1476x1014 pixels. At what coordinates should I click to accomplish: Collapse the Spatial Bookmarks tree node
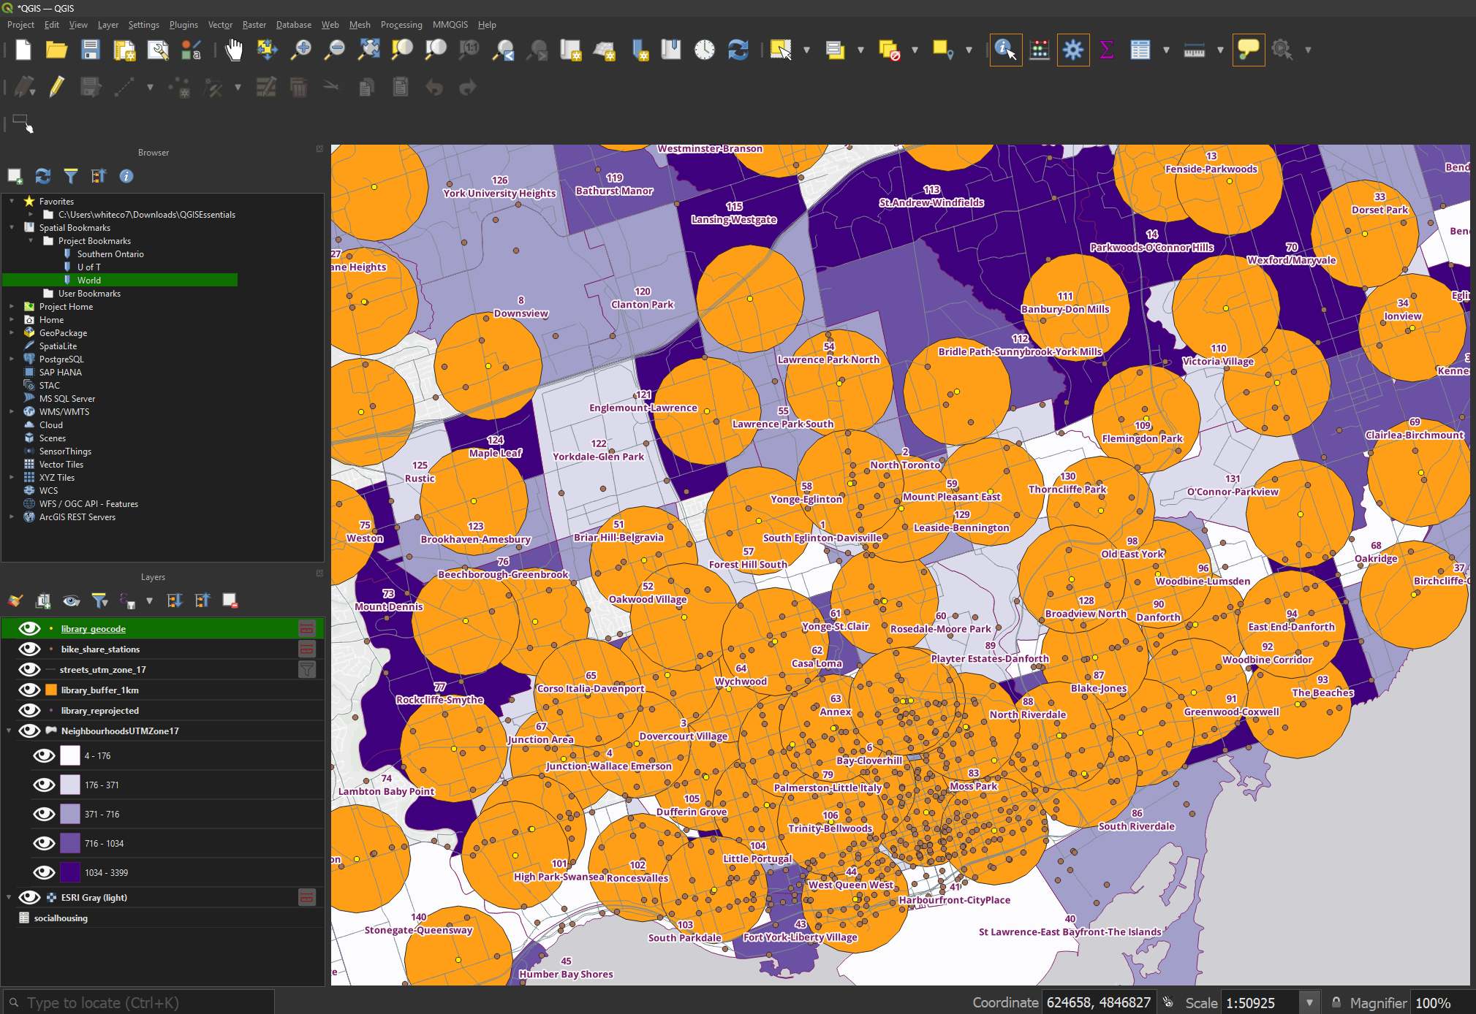pos(12,227)
